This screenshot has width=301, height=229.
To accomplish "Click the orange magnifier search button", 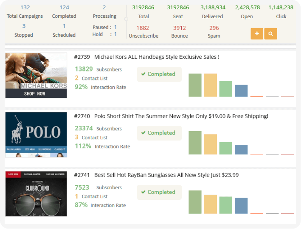I will (271, 34).
